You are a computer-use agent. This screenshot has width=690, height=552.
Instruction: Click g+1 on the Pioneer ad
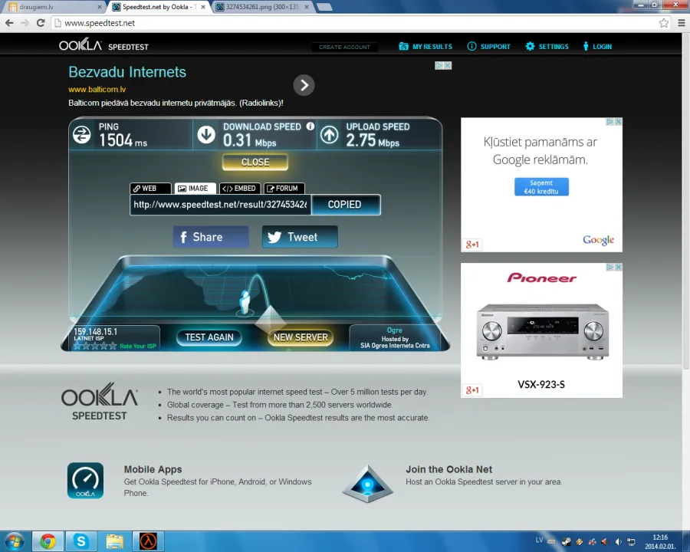[472, 390]
